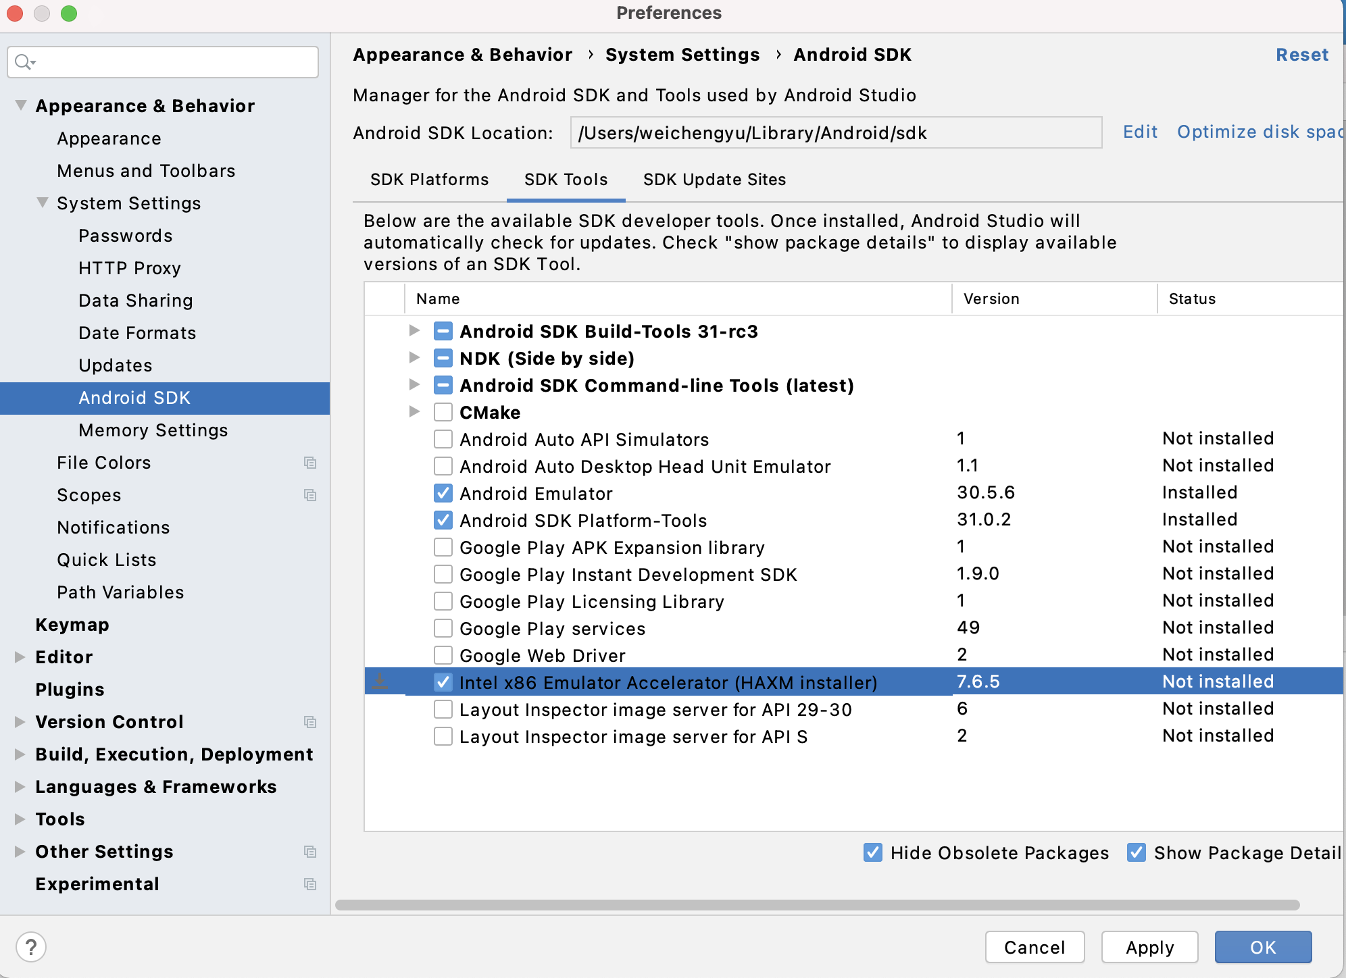Click the search magnifier icon

[24, 62]
